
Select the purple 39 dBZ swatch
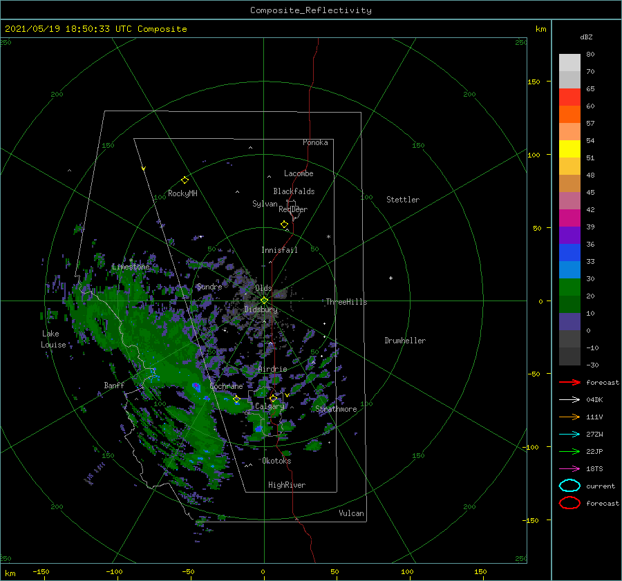[569, 236]
